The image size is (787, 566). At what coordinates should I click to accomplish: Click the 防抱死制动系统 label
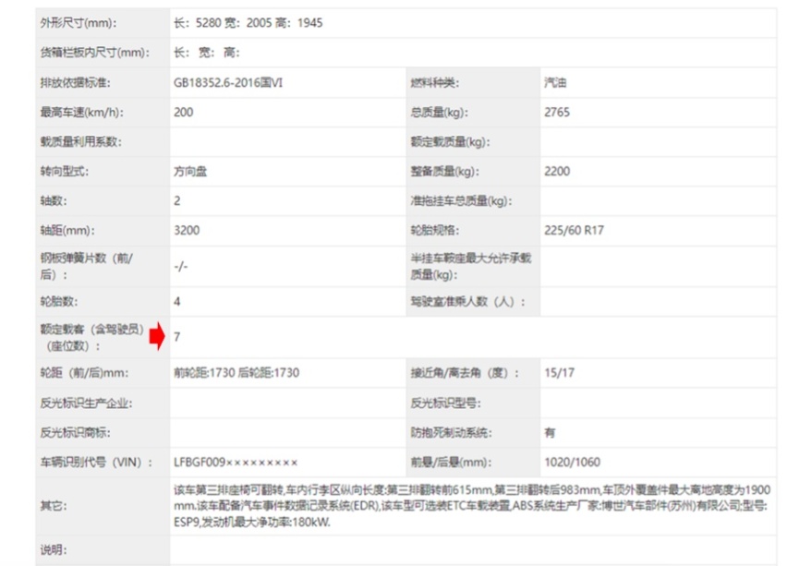tap(451, 433)
